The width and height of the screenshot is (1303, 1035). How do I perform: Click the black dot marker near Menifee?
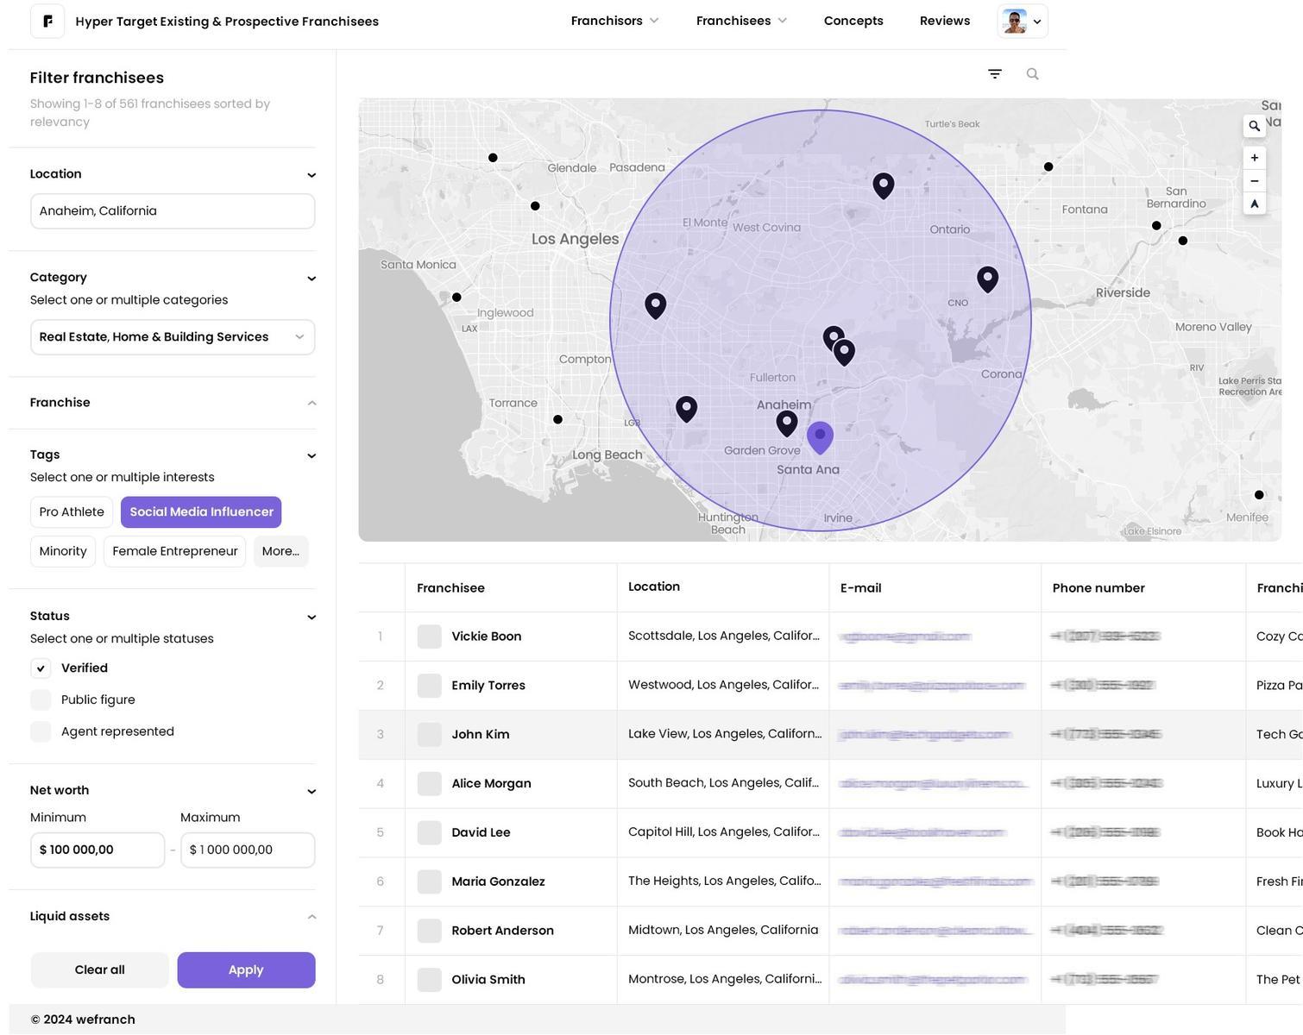[x=1259, y=495]
